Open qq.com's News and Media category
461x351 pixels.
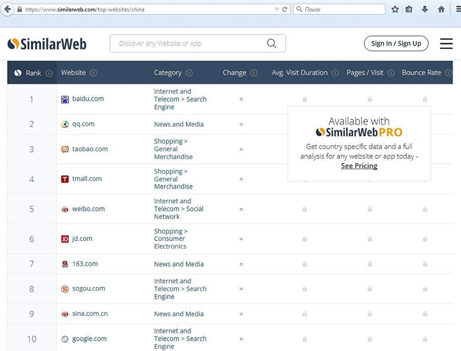179,124
